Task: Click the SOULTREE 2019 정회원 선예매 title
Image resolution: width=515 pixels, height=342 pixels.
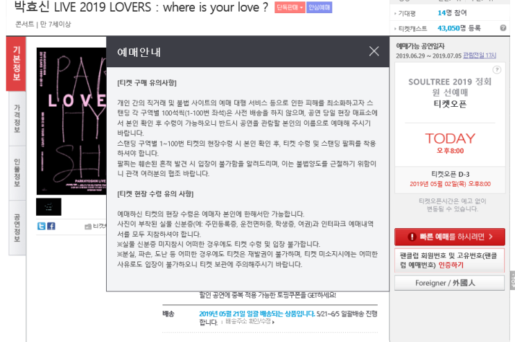Action: tap(450, 87)
